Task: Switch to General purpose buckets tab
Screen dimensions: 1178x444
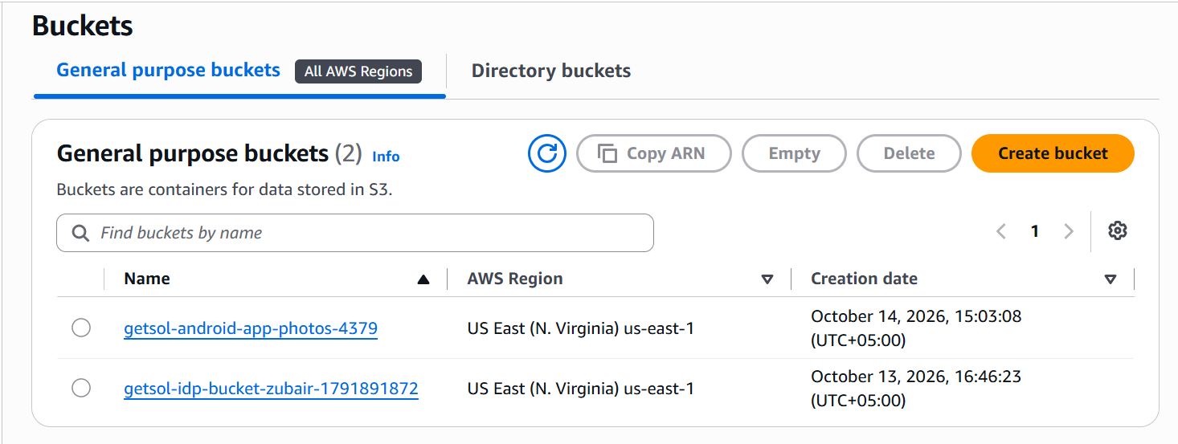Action: pyautogui.click(x=168, y=71)
